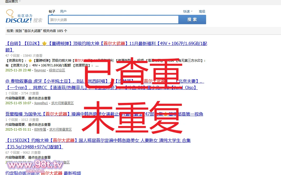Open the 快速 dropdown menu
This screenshot has height=175, width=281.
pyautogui.click(x=188, y=12)
